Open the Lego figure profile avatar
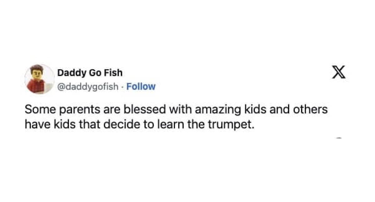This screenshot has width=375, height=202. click(x=39, y=79)
